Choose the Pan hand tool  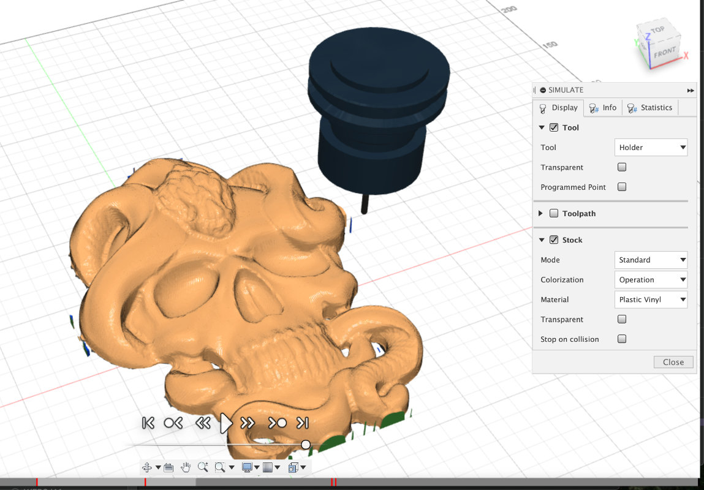[186, 467]
